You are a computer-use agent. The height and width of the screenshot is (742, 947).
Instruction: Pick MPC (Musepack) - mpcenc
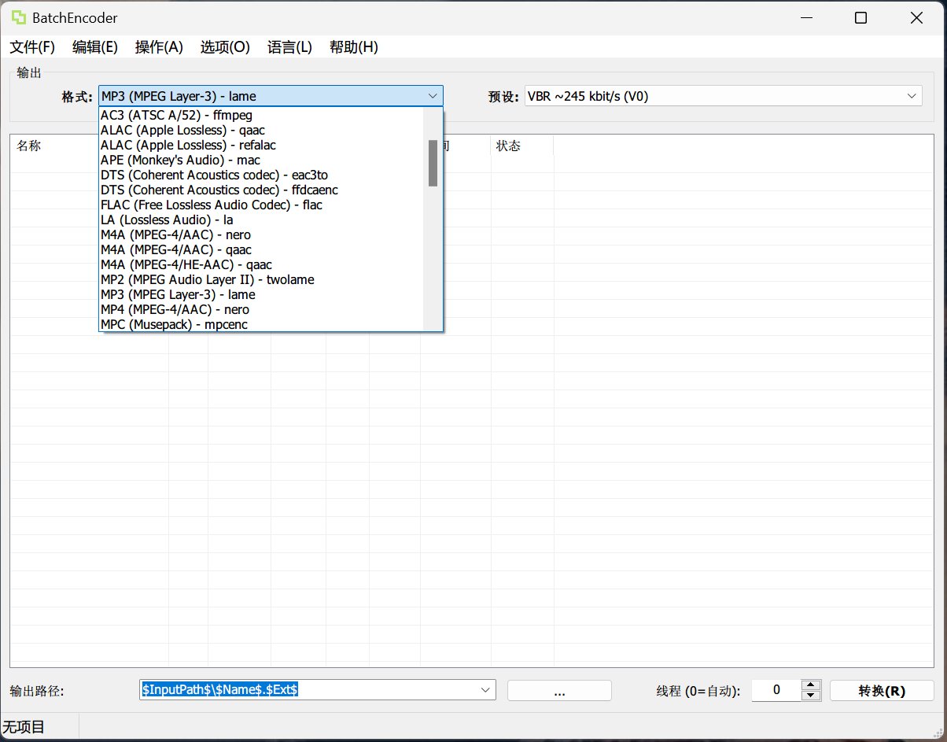[261, 324]
